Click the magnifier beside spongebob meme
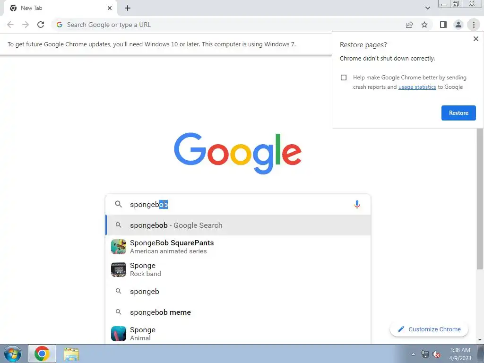This screenshot has width=484, height=363. click(118, 312)
